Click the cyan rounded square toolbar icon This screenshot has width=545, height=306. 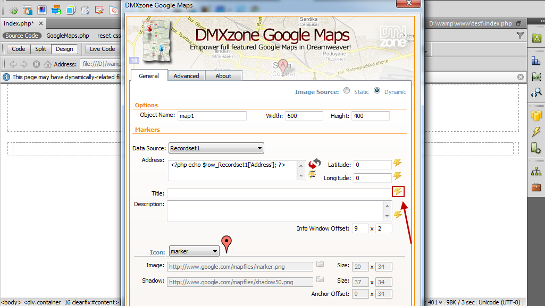[71, 10]
